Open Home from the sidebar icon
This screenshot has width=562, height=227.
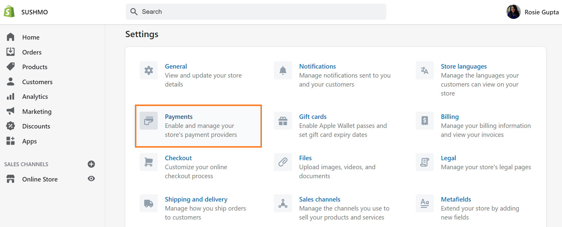point(11,37)
